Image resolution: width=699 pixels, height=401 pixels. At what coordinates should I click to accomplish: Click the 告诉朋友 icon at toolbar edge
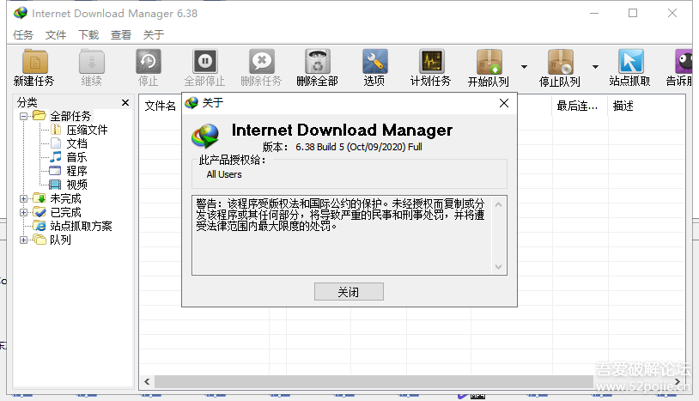click(x=684, y=62)
